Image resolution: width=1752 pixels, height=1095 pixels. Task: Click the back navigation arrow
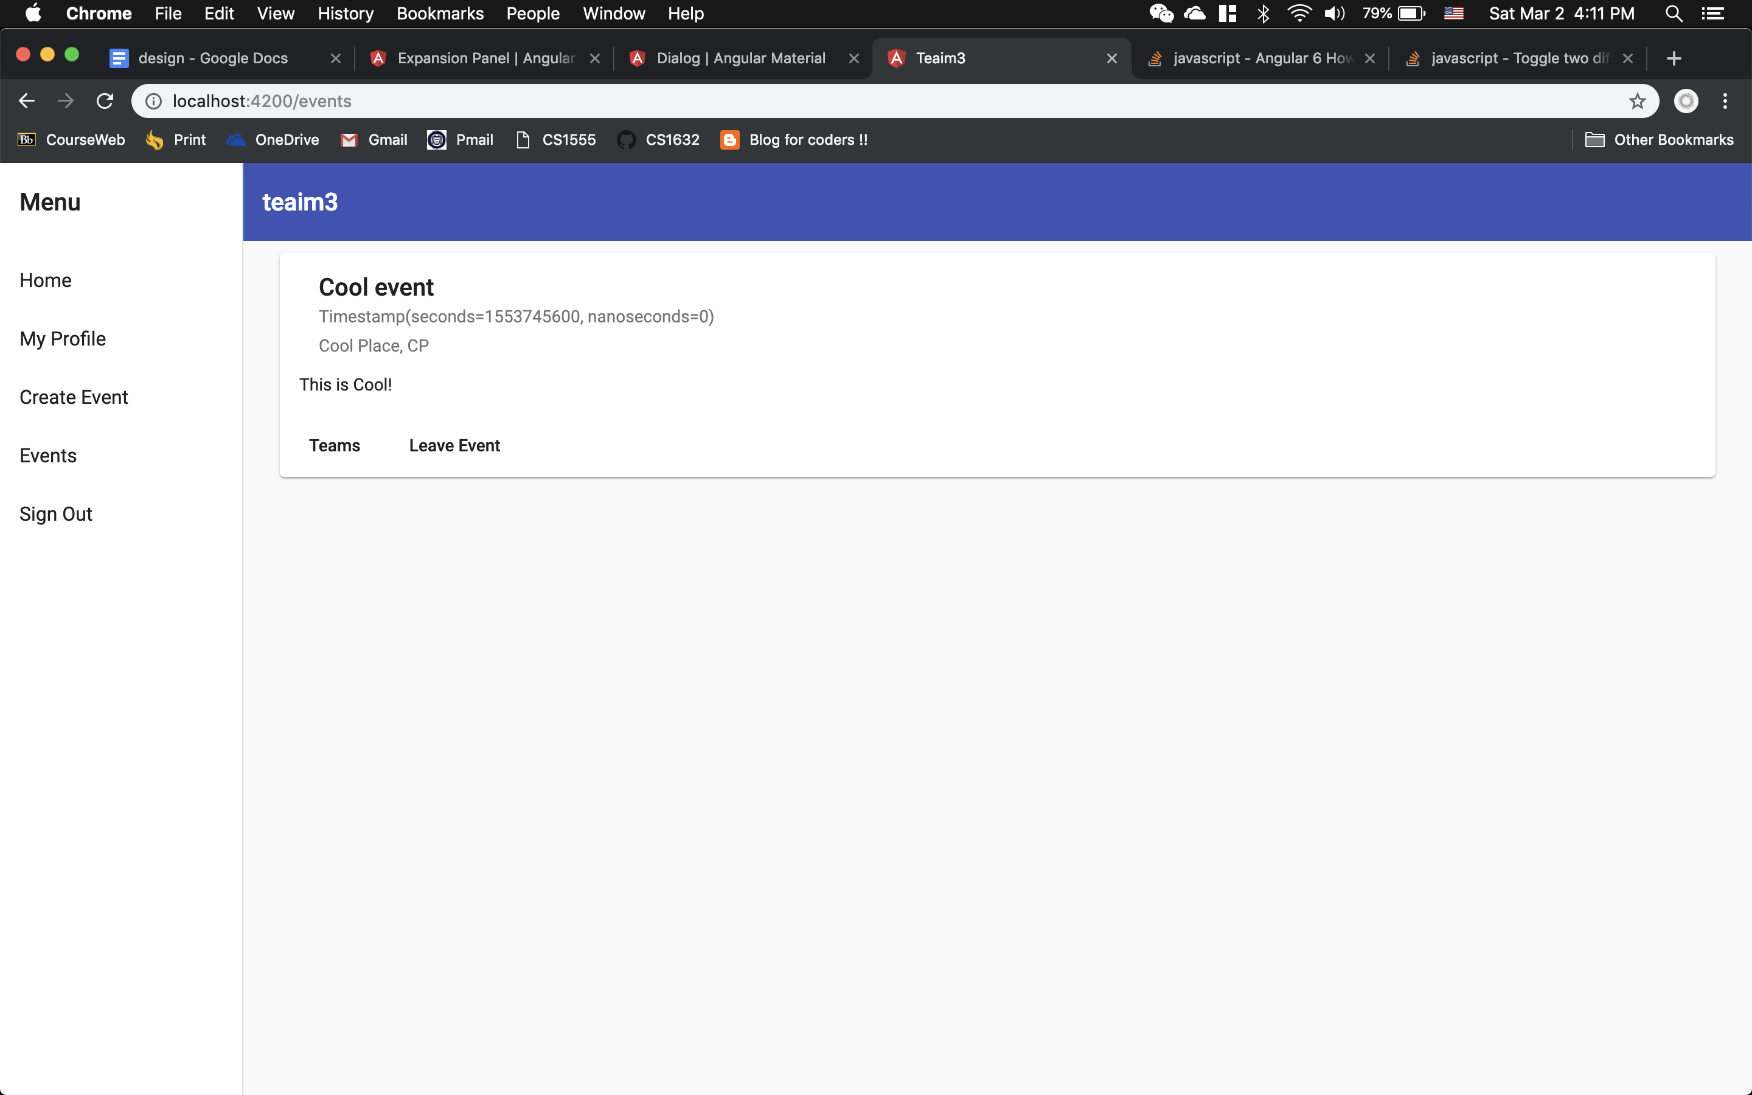pyautogui.click(x=27, y=100)
